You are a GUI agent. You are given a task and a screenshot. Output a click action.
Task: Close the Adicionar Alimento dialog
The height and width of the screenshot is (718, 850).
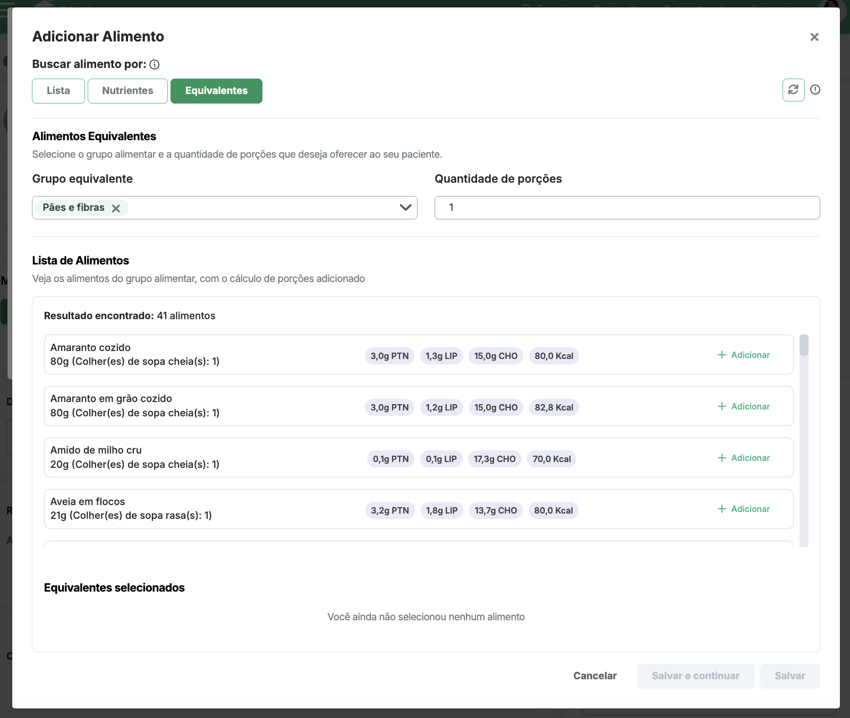click(814, 37)
